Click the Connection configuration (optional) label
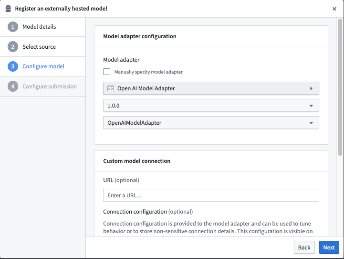 click(x=148, y=212)
